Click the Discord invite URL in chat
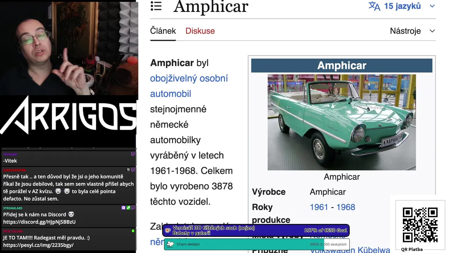 coord(39,222)
